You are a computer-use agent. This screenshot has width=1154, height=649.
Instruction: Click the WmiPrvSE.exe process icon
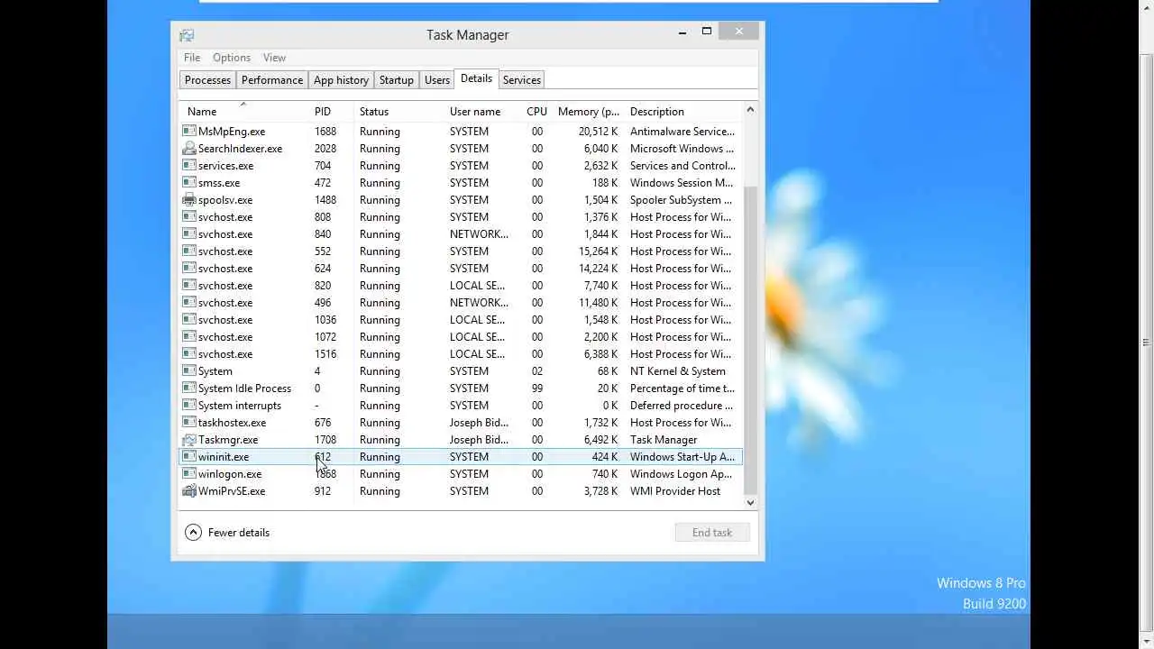(x=189, y=490)
